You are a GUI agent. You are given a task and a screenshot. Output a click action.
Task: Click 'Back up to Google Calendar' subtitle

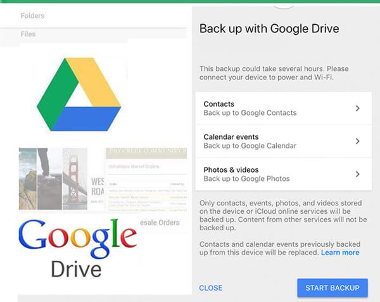pos(250,146)
